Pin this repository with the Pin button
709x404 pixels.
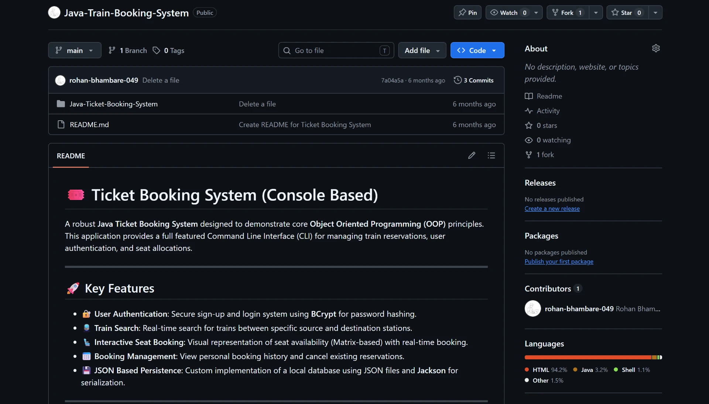[x=467, y=13]
